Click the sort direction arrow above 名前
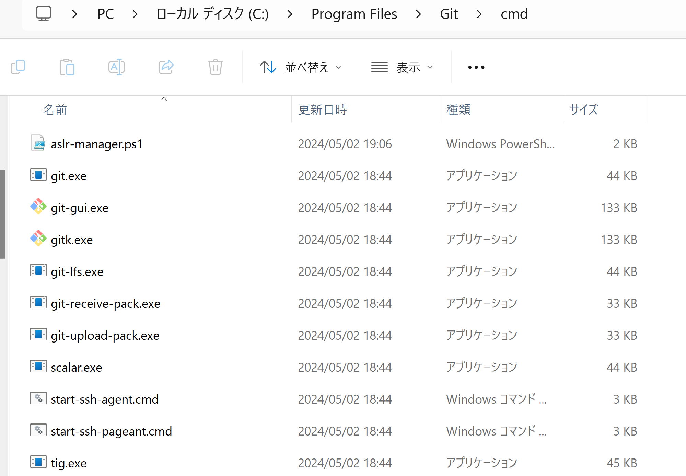Image resolution: width=686 pixels, height=476 pixels. 164,99
